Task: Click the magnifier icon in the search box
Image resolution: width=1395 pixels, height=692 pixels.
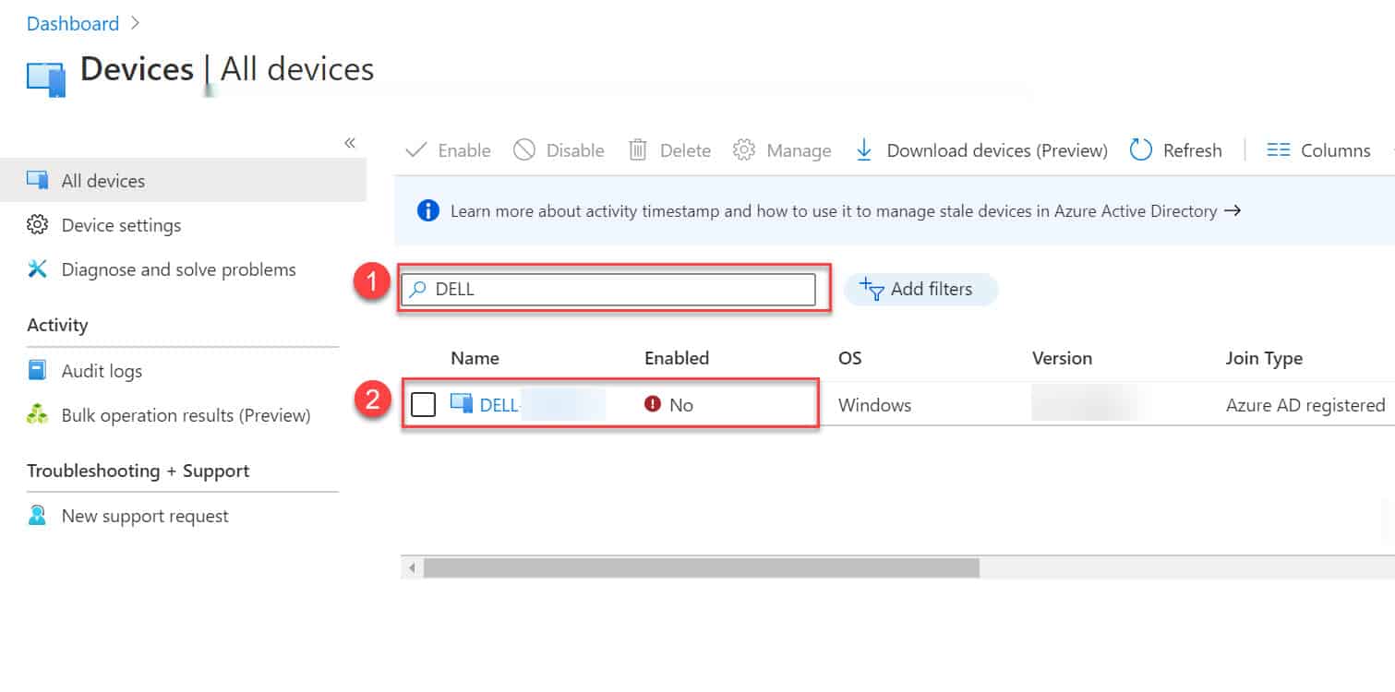Action: [x=417, y=289]
